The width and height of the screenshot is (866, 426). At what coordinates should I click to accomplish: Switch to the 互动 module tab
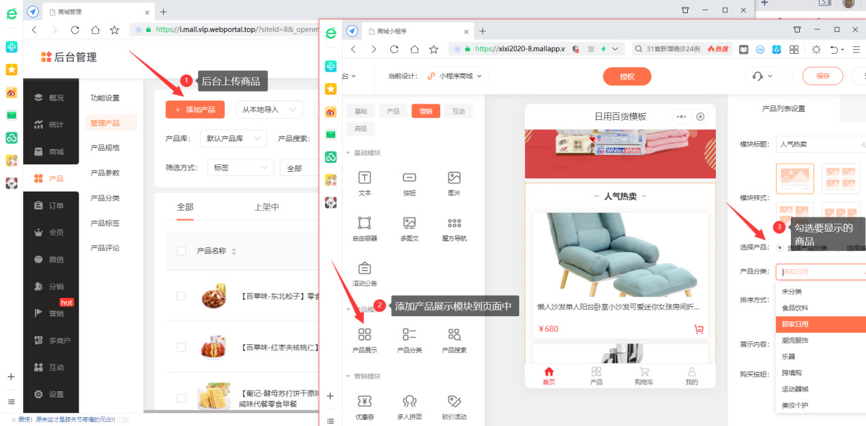(459, 110)
